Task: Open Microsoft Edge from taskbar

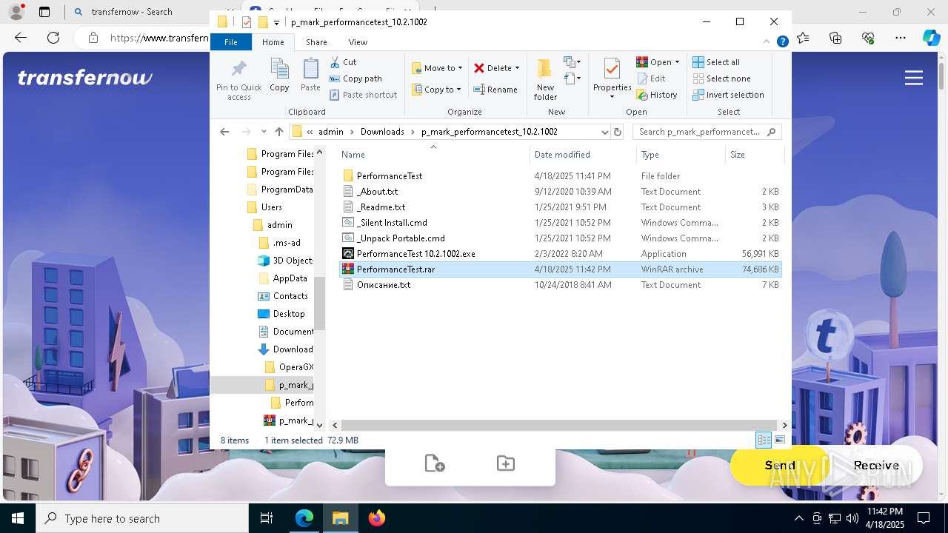Action: coord(304,518)
